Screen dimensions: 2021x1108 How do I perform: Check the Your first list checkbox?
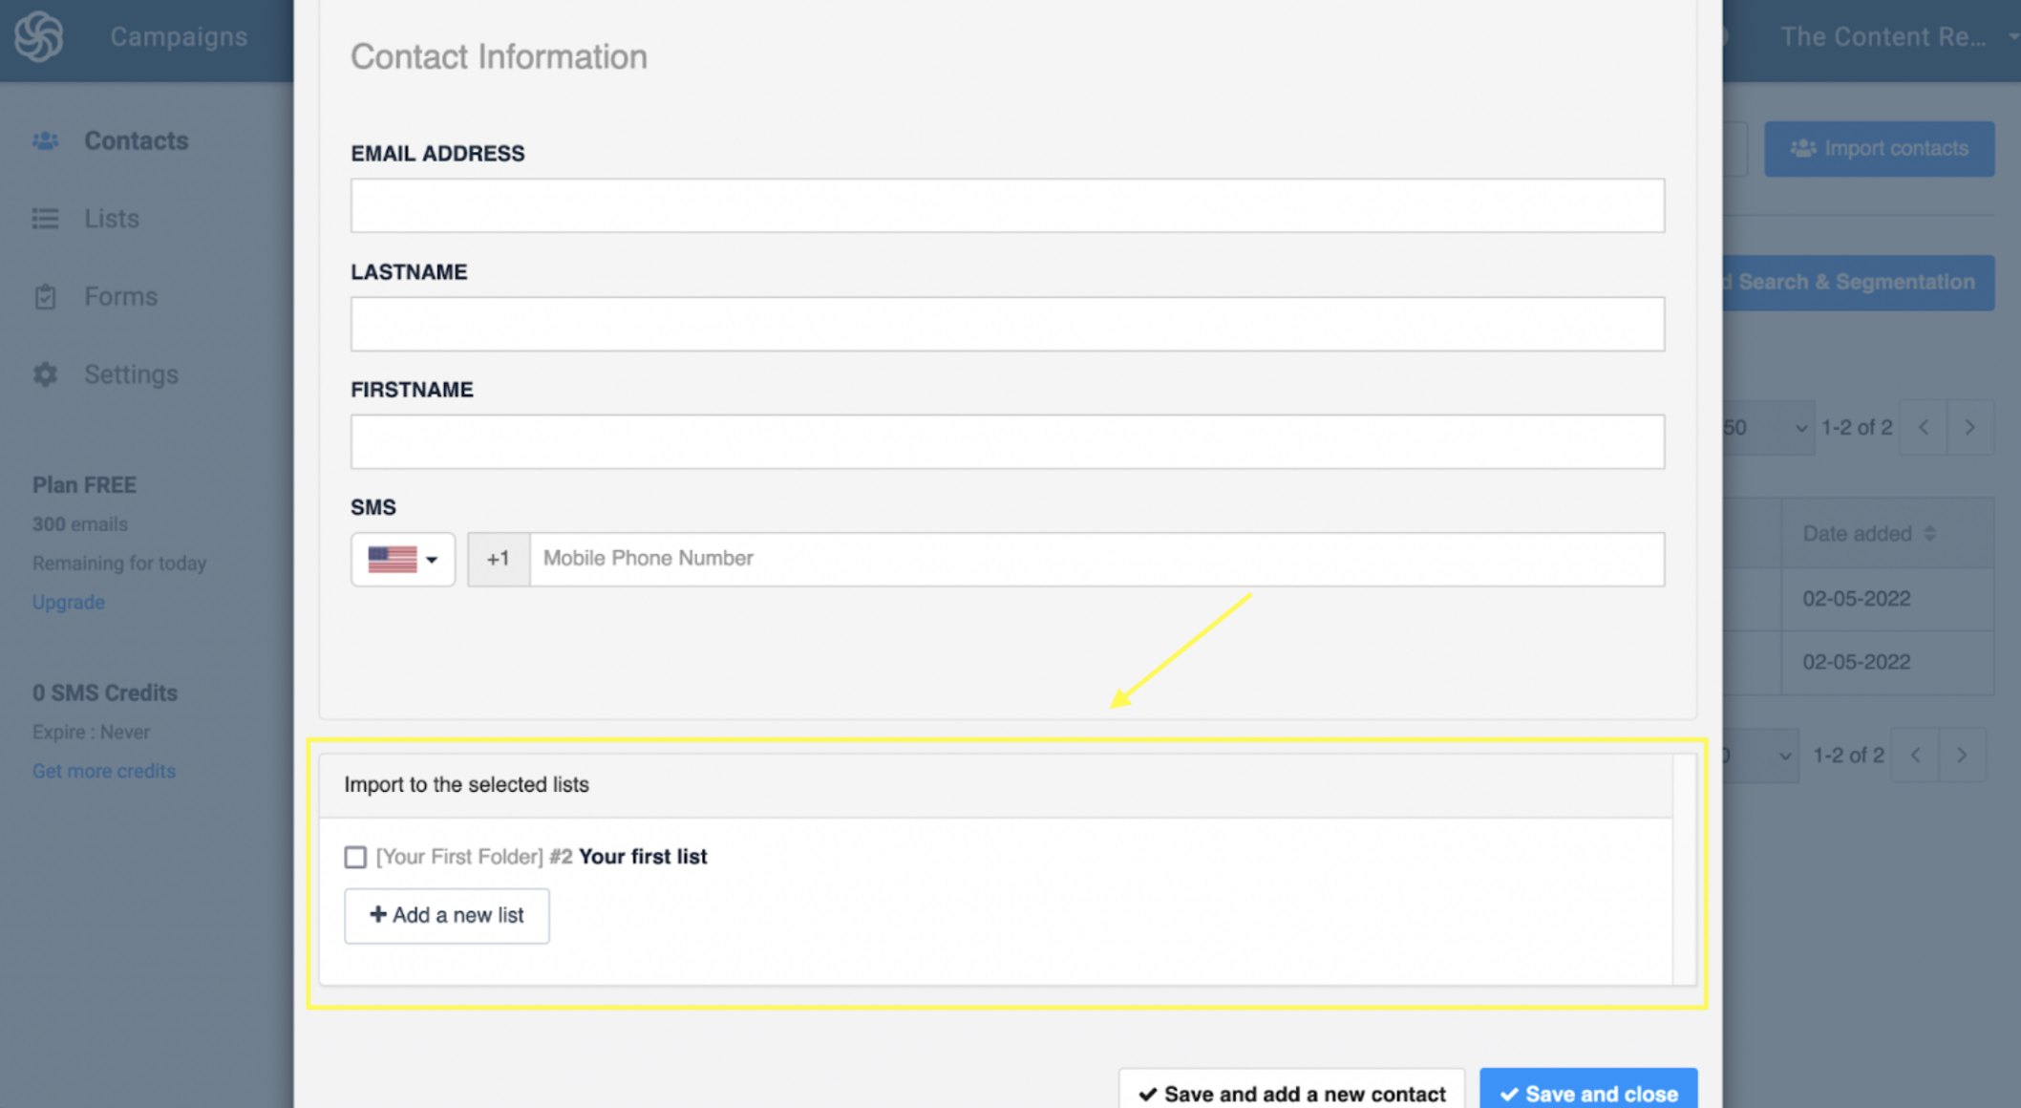(355, 857)
